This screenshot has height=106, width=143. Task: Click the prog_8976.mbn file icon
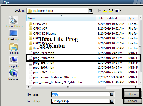pyautogui.click(x=30, y=68)
